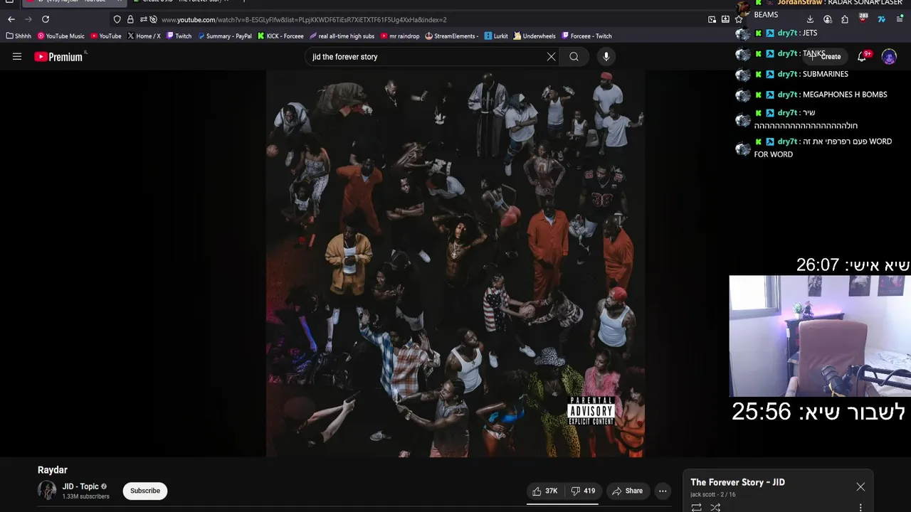The width and height of the screenshot is (911, 512).
Task: Click chat message 'SUBMARINES' by dry7t
Action: (825, 74)
